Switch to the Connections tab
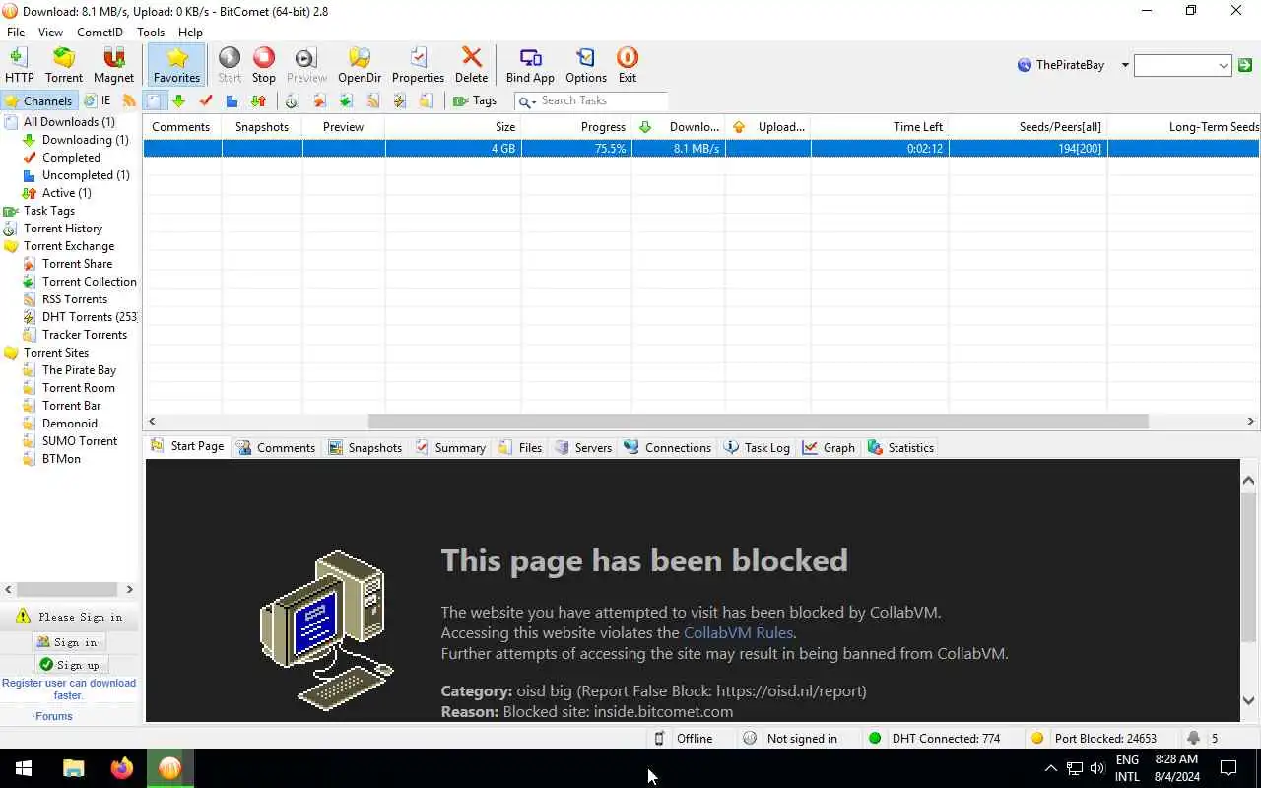 [x=668, y=447]
